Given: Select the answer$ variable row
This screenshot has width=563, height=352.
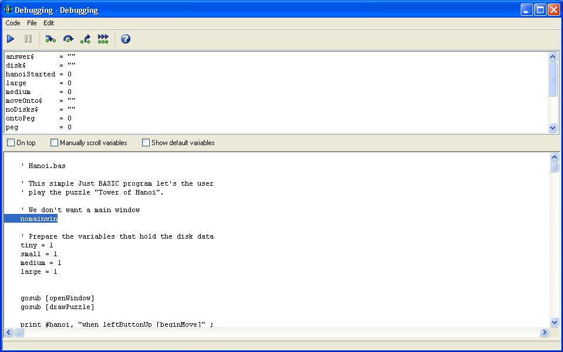Looking at the screenshot, I should (41, 56).
